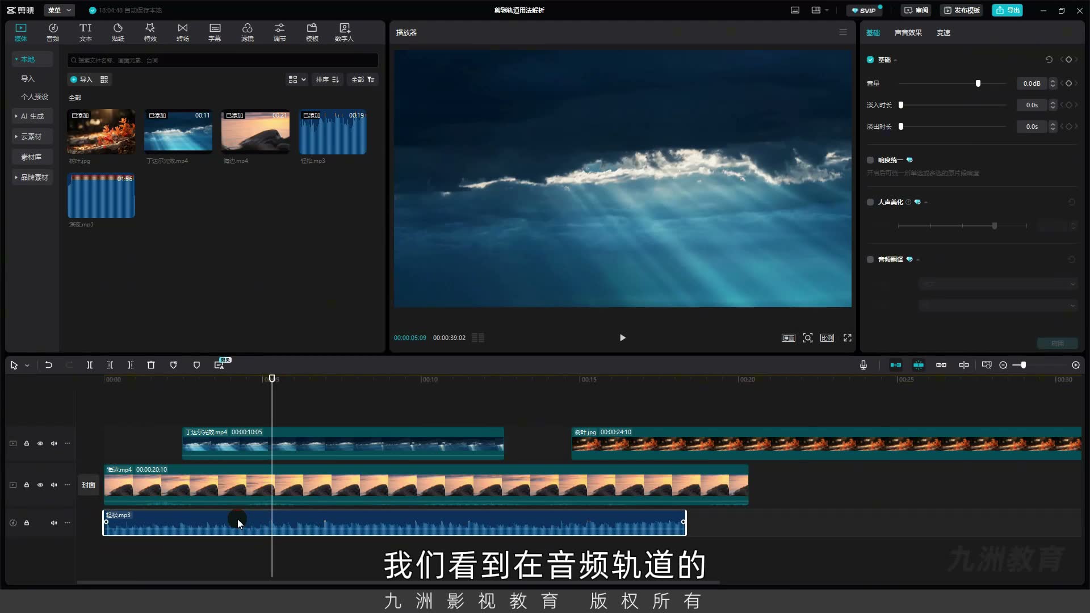Click the timeline zoom-in plus icon
The height and width of the screenshot is (613, 1090).
[1076, 365]
